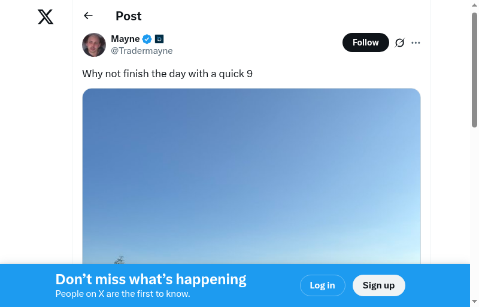Click the square affiliate badge beside Mayne
Viewport: 479px width, 307px height.
(x=159, y=39)
